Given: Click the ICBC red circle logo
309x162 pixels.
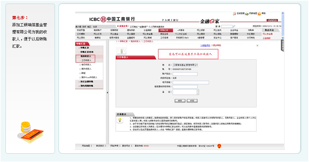Looking at the screenshot, I should [103, 19].
